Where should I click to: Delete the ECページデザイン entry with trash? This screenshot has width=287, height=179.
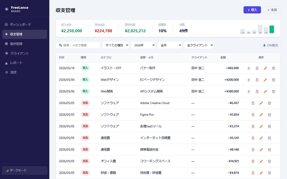(x=274, y=80)
